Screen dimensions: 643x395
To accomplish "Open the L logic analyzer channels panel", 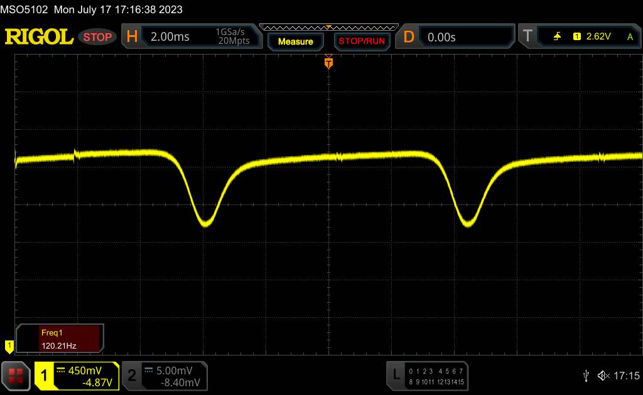I will 396,375.
